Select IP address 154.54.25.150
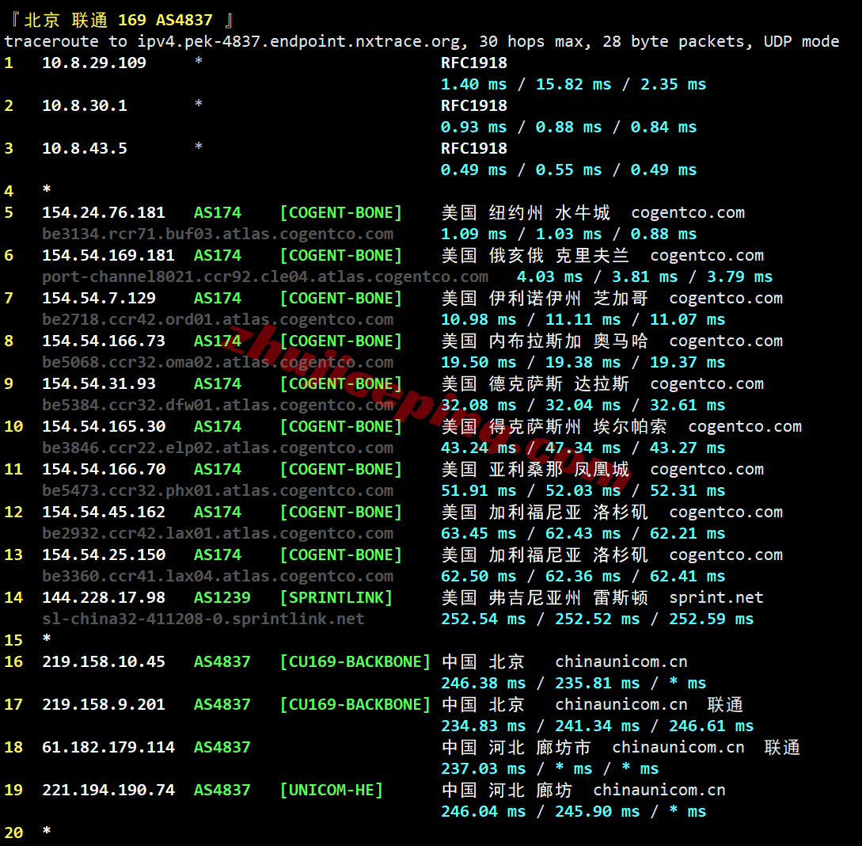The image size is (862, 846). click(x=104, y=555)
